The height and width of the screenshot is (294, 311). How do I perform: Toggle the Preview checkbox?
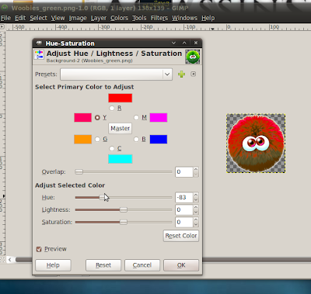tap(39, 249)
